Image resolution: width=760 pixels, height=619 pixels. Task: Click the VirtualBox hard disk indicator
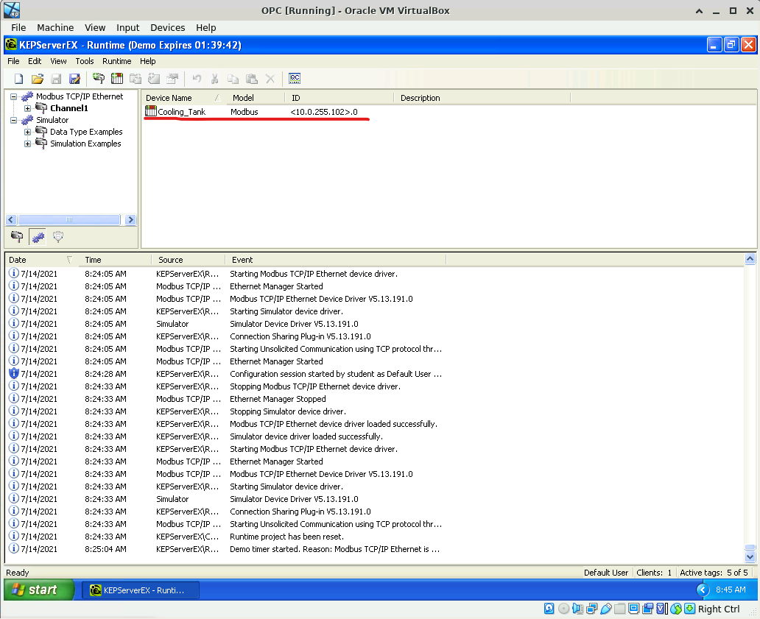click(x=549, y=609)
